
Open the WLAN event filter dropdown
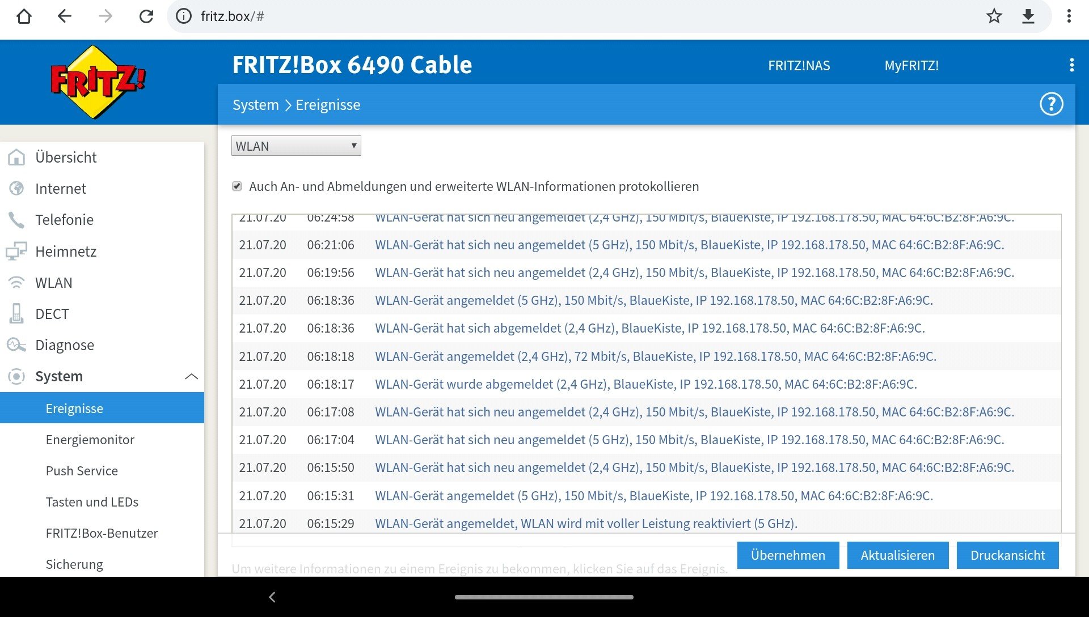[296, 146]
